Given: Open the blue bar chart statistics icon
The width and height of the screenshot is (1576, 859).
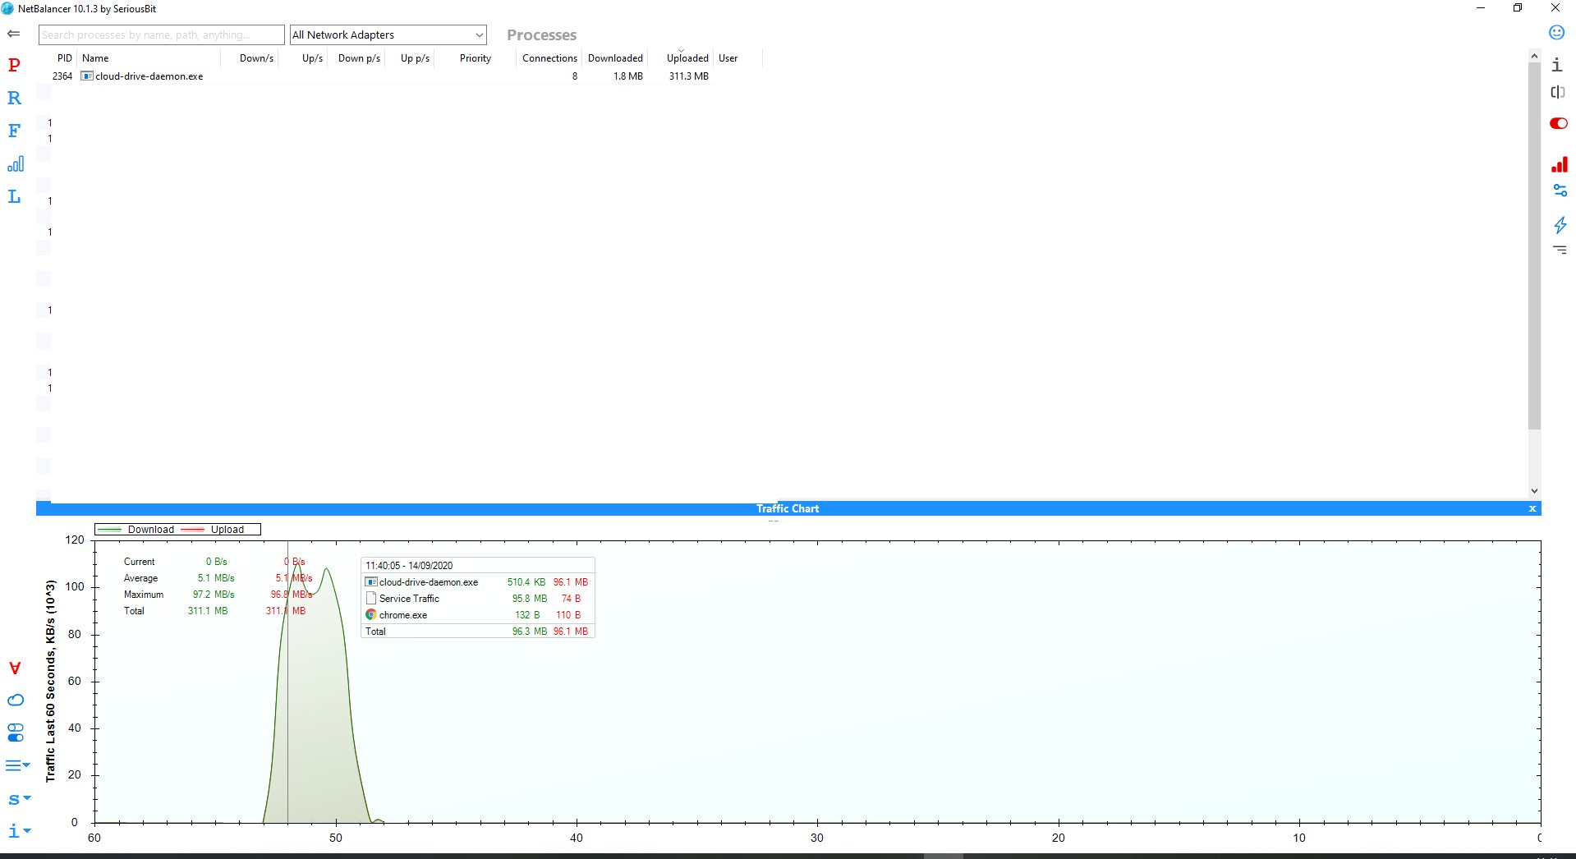Looking at the screenshot, I should [x=15, y=164].
